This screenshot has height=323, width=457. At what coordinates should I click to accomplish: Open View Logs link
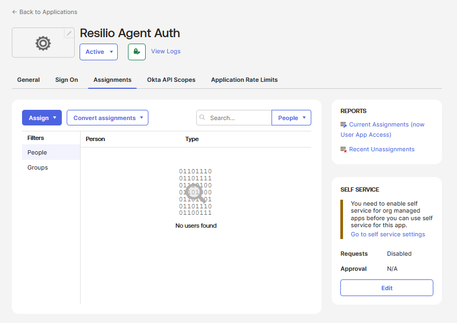[x=166, y=51]
